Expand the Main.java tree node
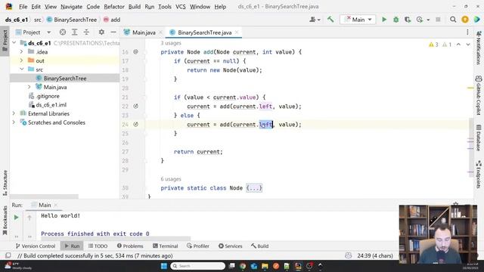 click(29, 87)
